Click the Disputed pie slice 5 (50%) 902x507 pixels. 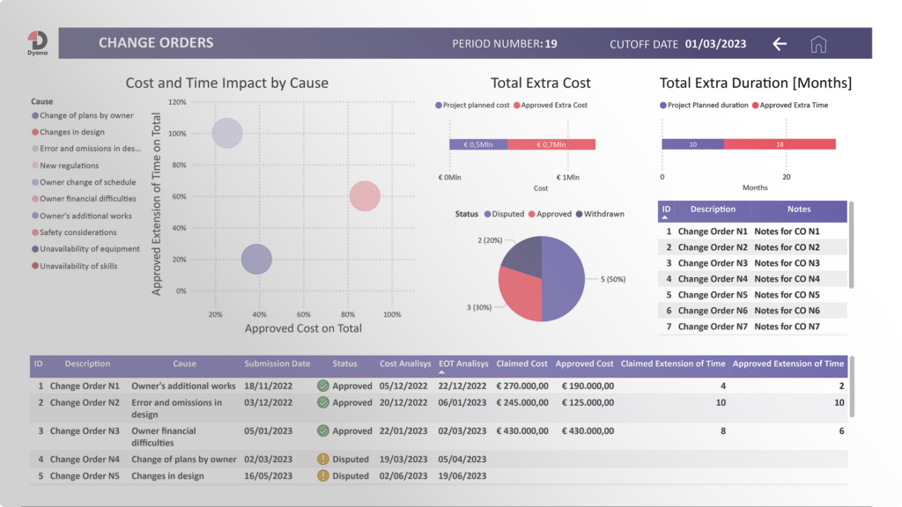563,279
